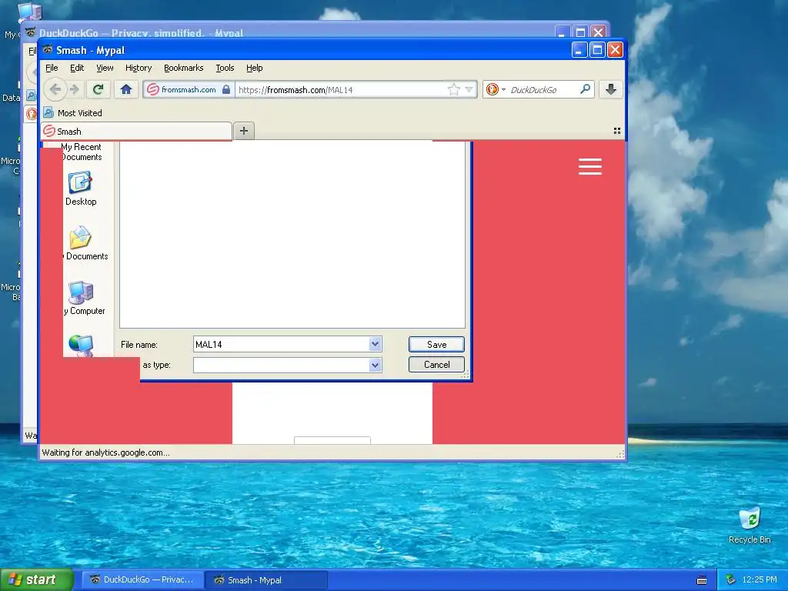Select the network places globe icon
788x591 pixels.
pyautogui.click(x=81, y=346)
